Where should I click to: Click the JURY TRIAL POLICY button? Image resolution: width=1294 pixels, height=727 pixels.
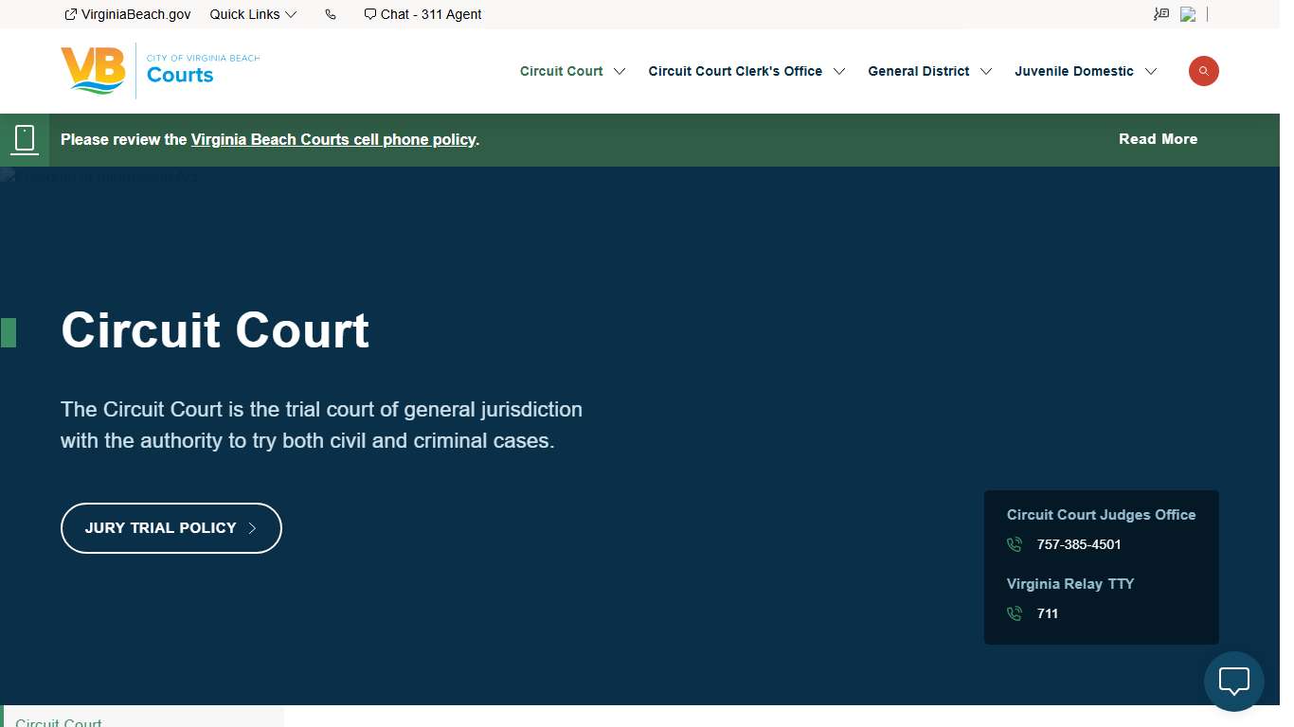171,527
